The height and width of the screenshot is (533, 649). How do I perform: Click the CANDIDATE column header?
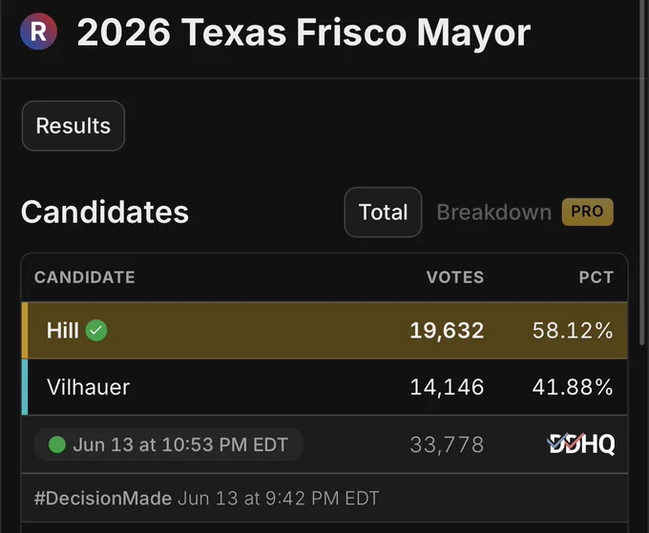click(85, 277)
